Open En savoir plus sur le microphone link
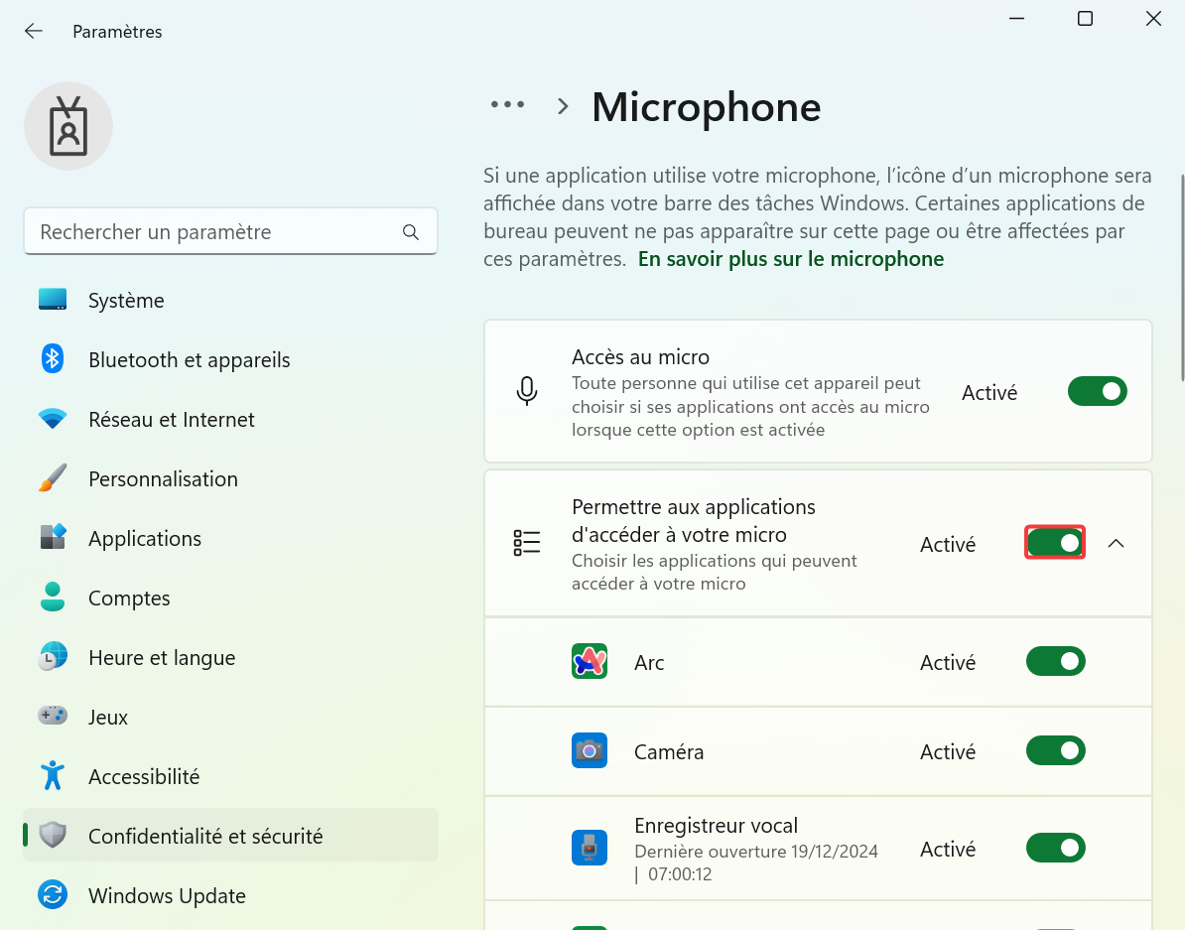Viewport: 1185px width, 930px height. 791,259
